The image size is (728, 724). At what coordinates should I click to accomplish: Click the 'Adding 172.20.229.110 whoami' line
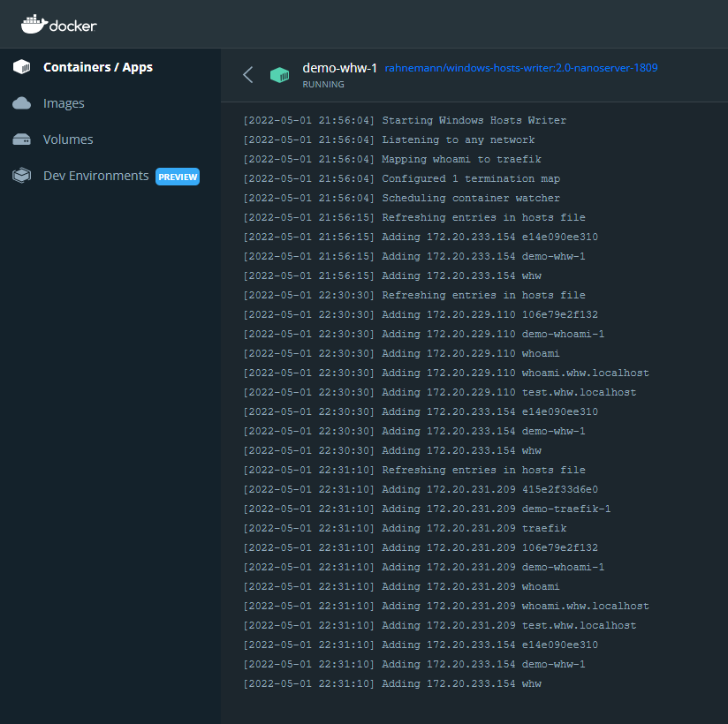[x=402, y=354]
